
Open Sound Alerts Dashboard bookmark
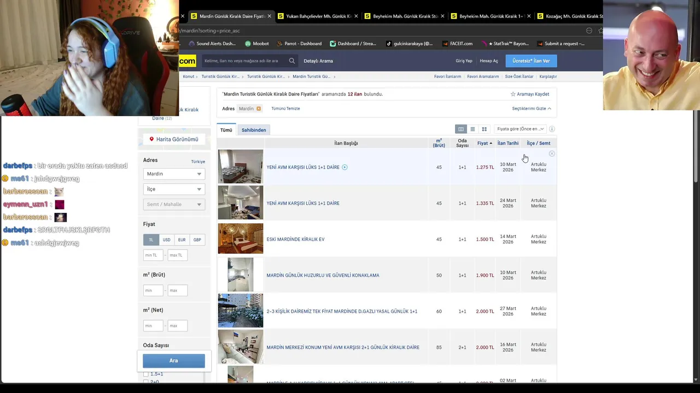pos(212,44)
